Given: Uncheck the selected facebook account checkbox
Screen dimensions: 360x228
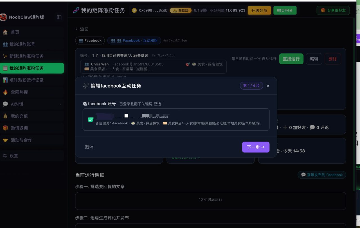Looking at the screenshot, I should tap(91, 120).
